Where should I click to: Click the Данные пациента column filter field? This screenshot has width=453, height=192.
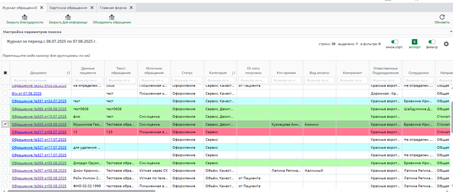coord(88,80)
